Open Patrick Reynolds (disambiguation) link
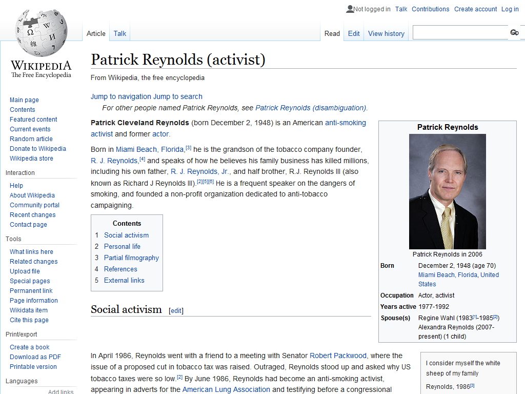525x394 pixels. [310, 108]
